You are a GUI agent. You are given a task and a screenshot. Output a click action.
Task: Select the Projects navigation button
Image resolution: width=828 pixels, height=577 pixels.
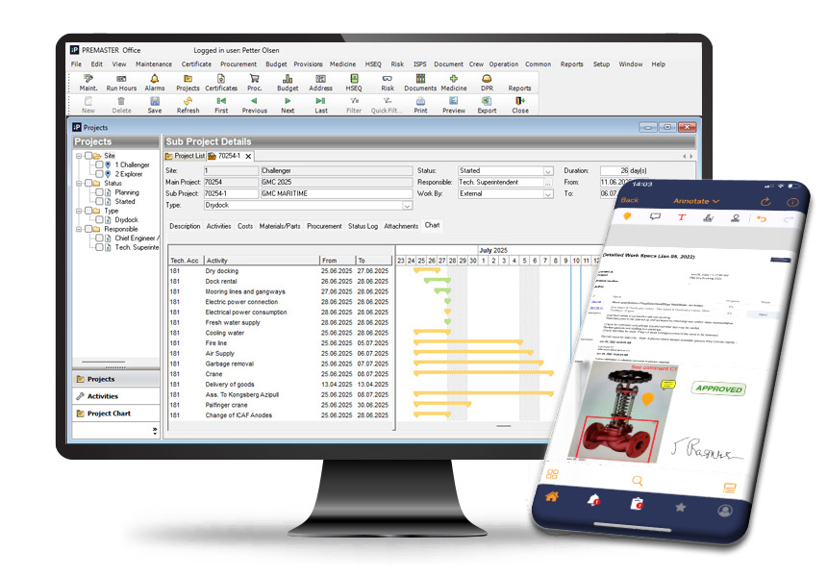tap(115, 379)
